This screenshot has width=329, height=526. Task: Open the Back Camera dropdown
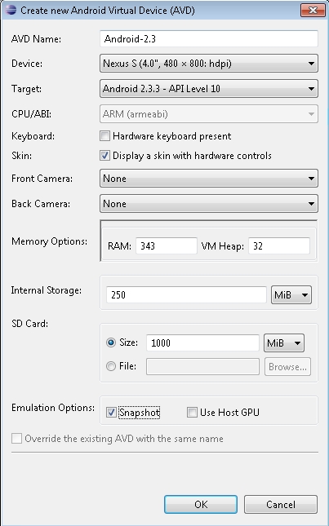pyautogui.click(x=209, y=204)
